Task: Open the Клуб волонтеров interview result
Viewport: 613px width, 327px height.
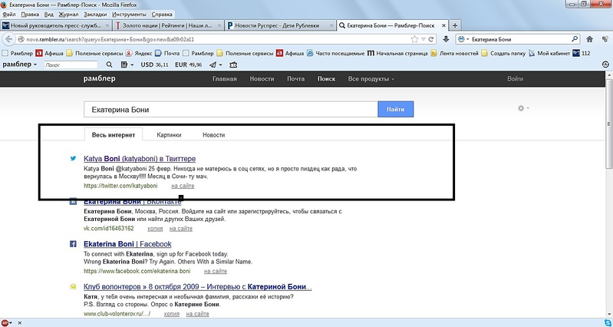Action: [198, 287]
